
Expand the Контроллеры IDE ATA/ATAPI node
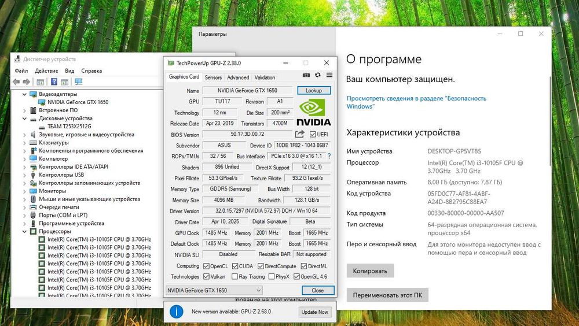(24, 166)
